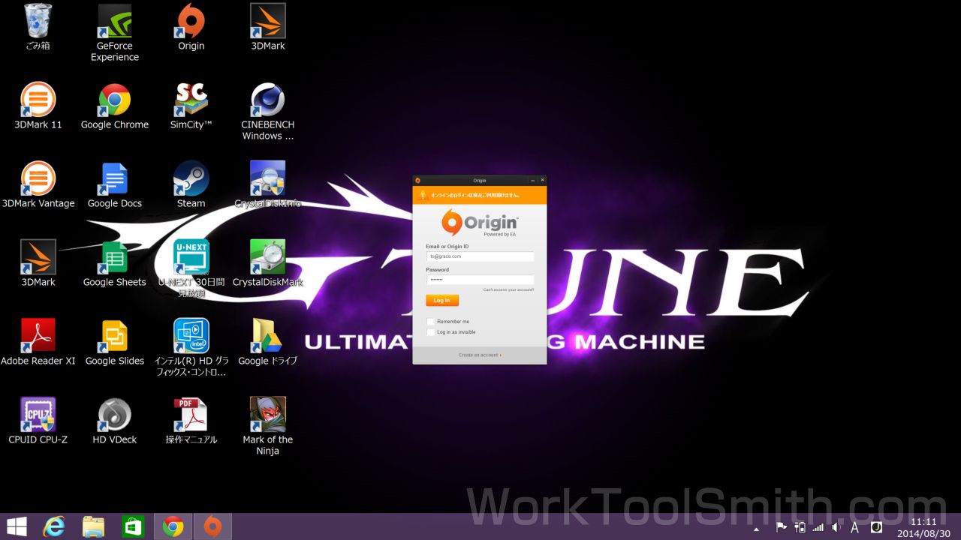Click the orange Log In button
The width and height of the screenshot is (961, 540).
click(x=442, y=300)
